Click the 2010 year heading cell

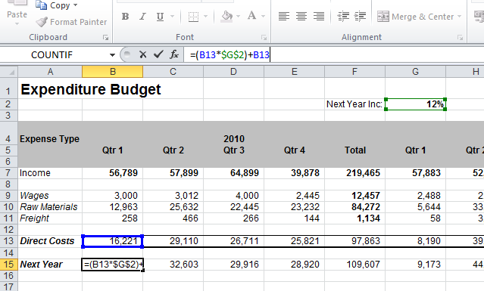pyautogui.click(x=233, y=139)
